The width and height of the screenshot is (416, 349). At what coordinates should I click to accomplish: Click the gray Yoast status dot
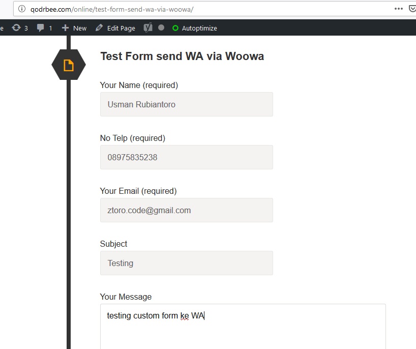coord(161,27)
